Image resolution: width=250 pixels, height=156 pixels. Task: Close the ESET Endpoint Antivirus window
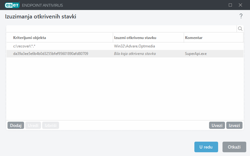pyautogui.click(x=240, y=5)
